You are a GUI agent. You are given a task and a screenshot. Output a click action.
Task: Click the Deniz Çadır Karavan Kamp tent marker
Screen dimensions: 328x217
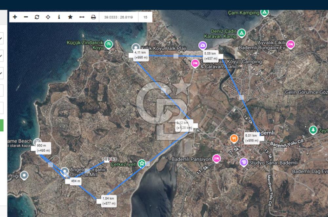pyautogui.click(x=242, y=33)
